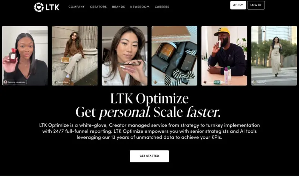Click the Get Started button
Screen dimensions: 299x177
149,156
